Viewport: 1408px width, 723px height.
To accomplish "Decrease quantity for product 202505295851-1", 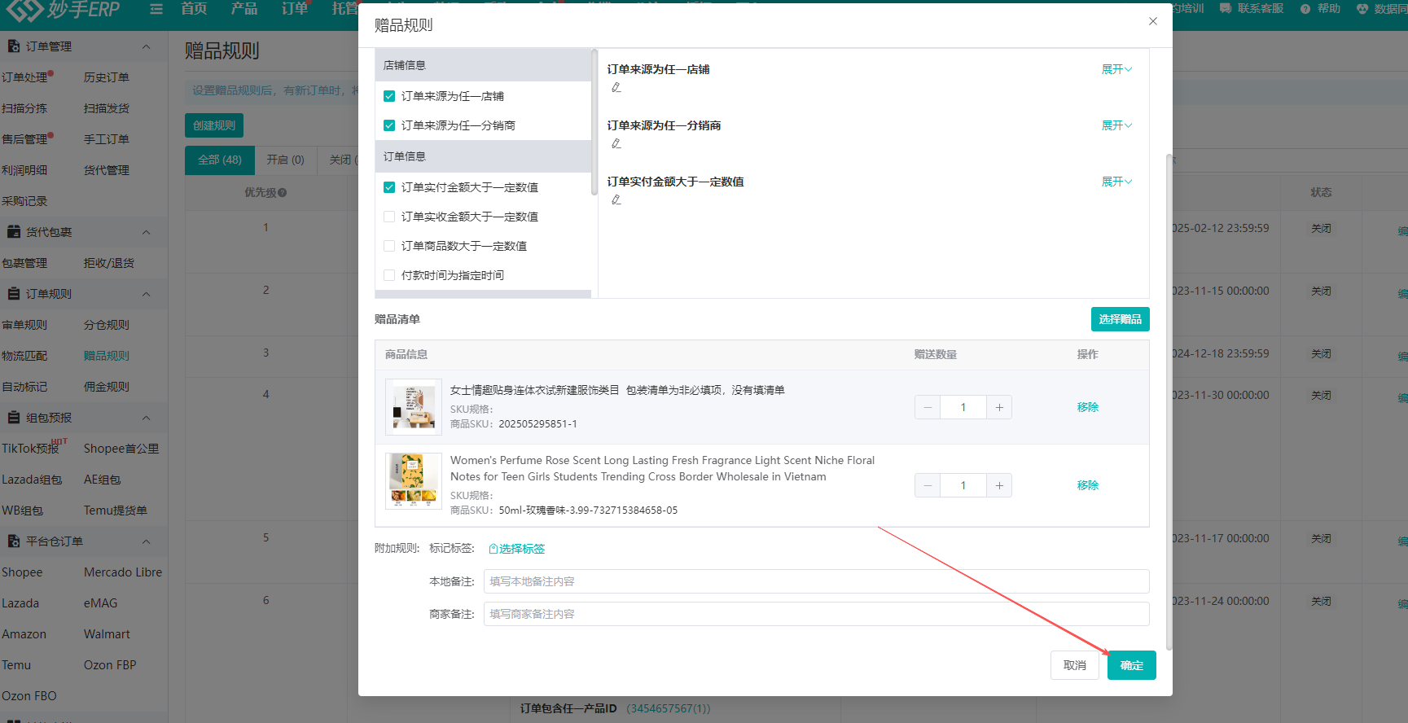I will 928,407.
